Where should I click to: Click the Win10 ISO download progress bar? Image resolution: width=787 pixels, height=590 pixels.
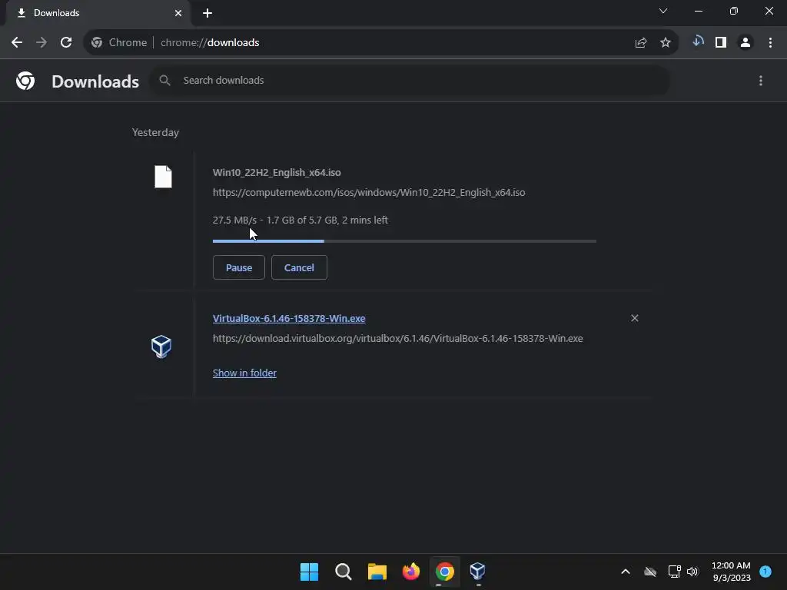(x=404, y=241)
